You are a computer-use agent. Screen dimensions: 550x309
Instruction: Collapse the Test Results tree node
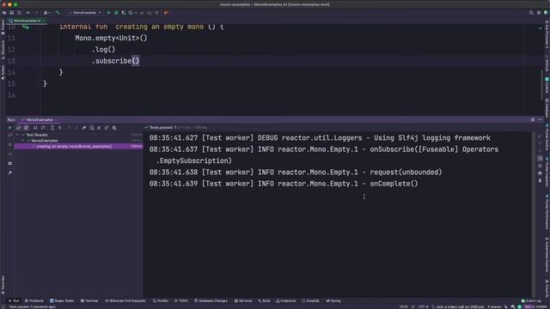click(x=17, y=135)
